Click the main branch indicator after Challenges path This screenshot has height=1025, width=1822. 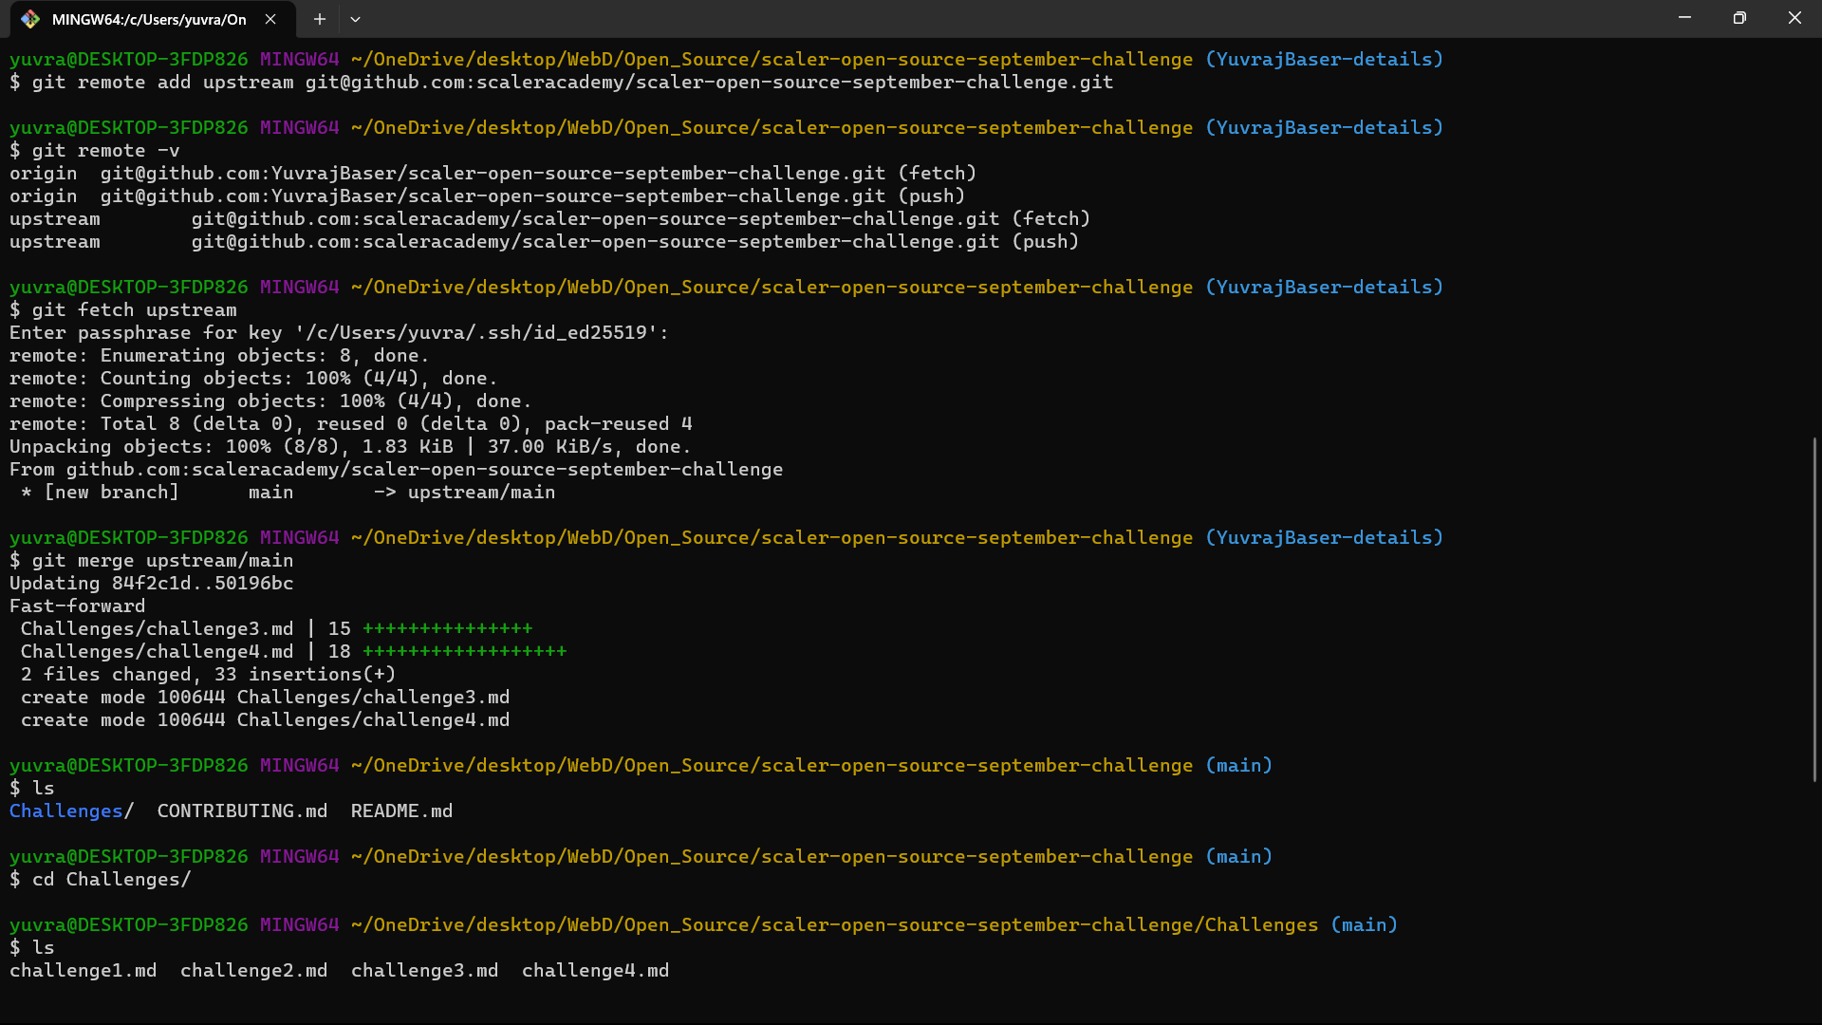[1365, 924]
